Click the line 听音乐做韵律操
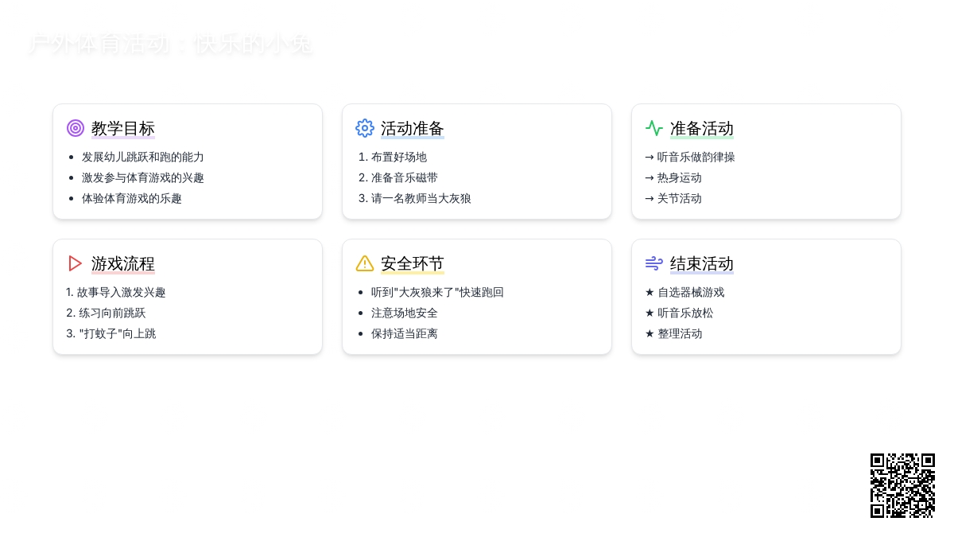954x537 pixels. click(x=690, y=158)
